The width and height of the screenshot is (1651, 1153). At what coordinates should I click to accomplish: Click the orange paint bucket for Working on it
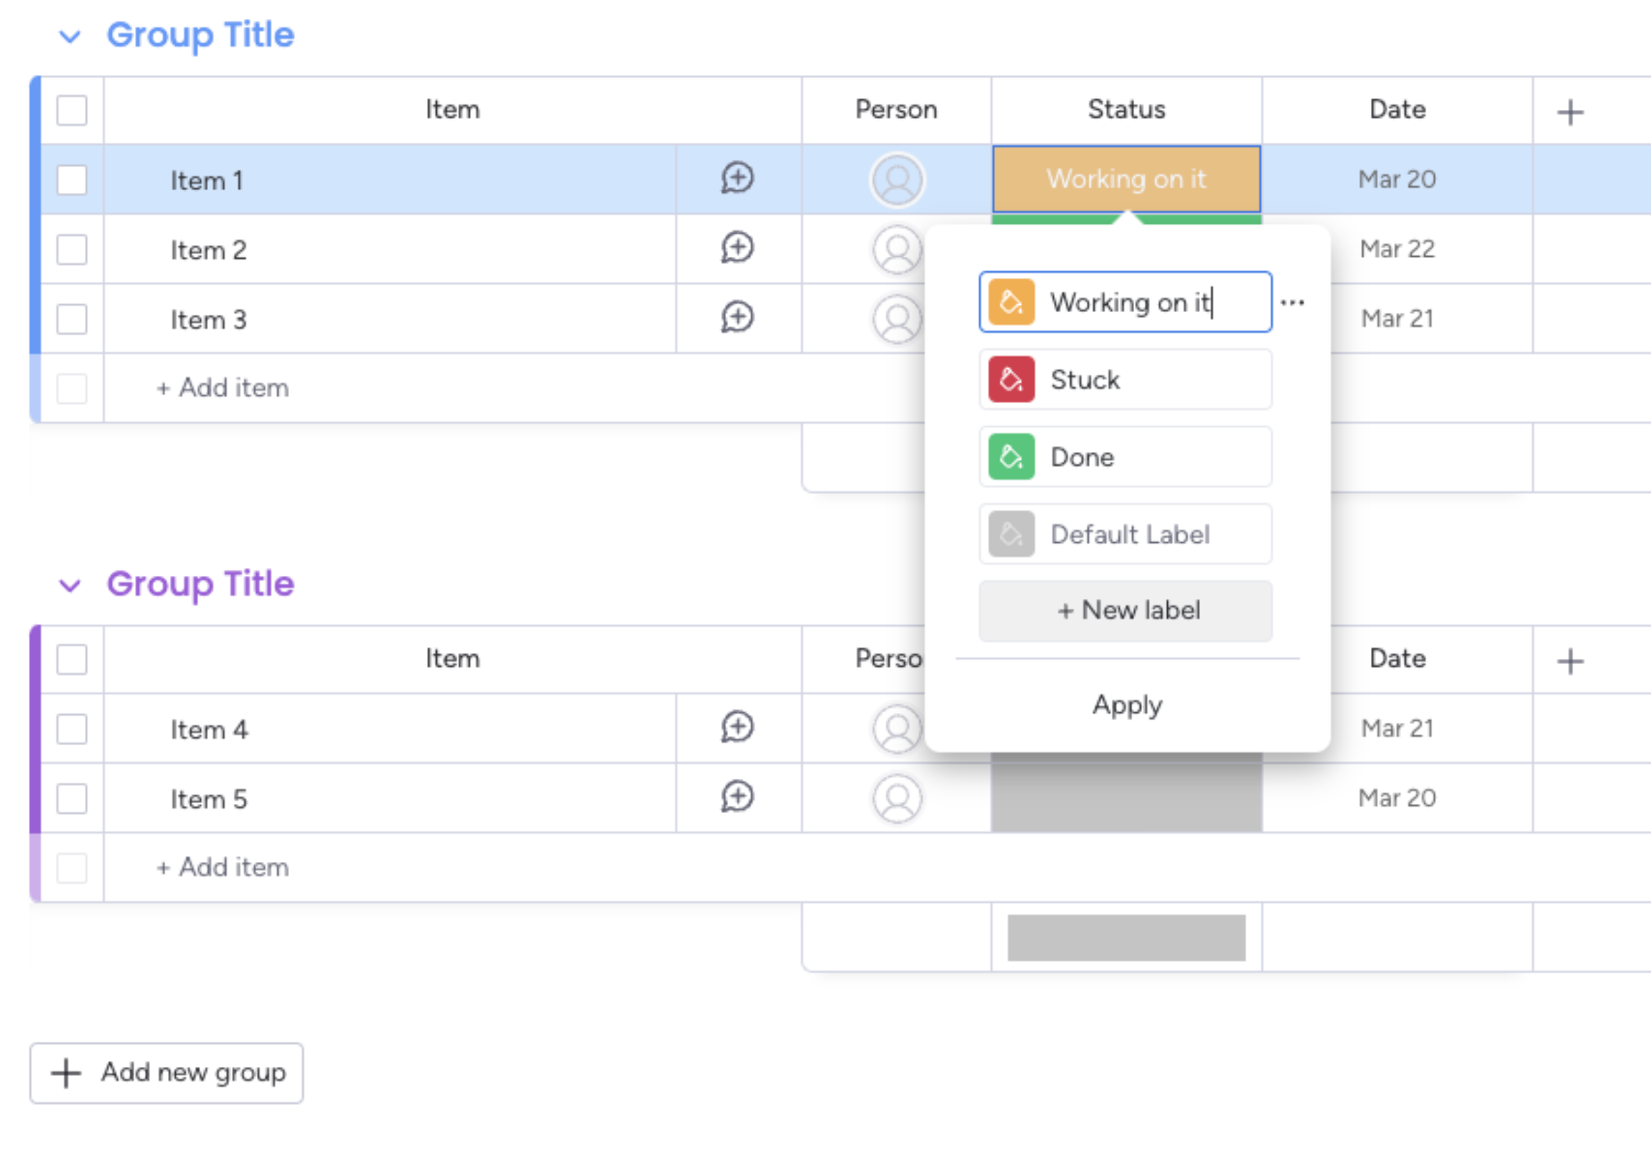[1011, 302]
